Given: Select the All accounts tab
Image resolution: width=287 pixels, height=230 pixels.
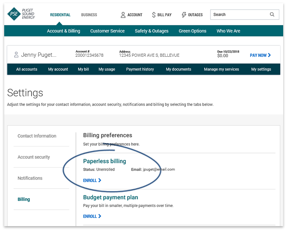Looking at the screenshot, I should click(x=27, y=69).
